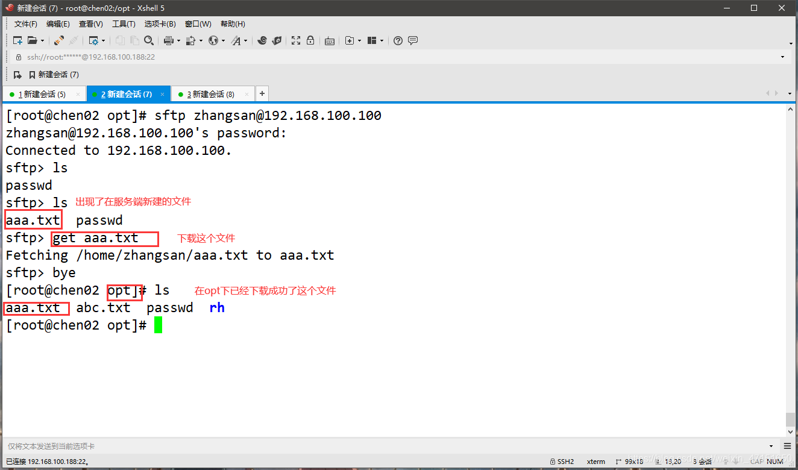This screenshot has height=470, width=798.
Task: Click the SSH2 status bar entry
Action: point(562,462)
